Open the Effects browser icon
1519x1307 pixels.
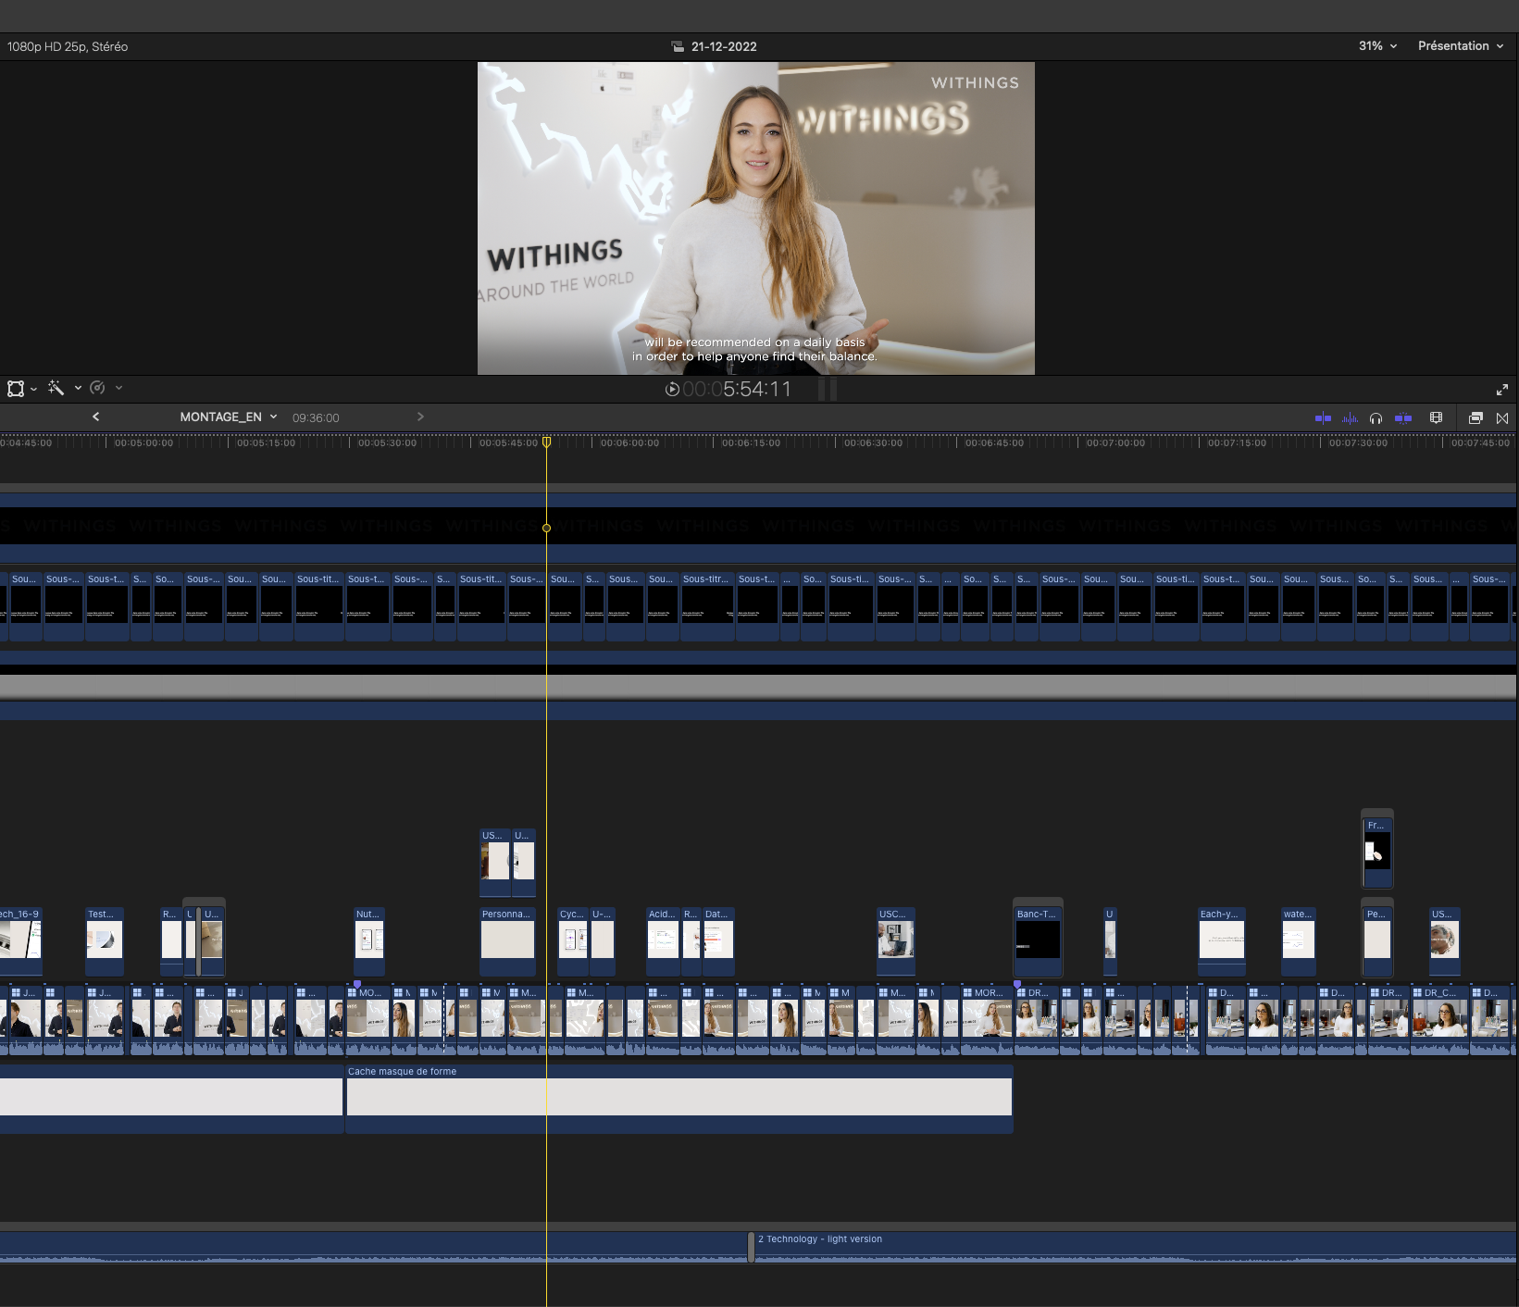click(x=1475, y=418)
